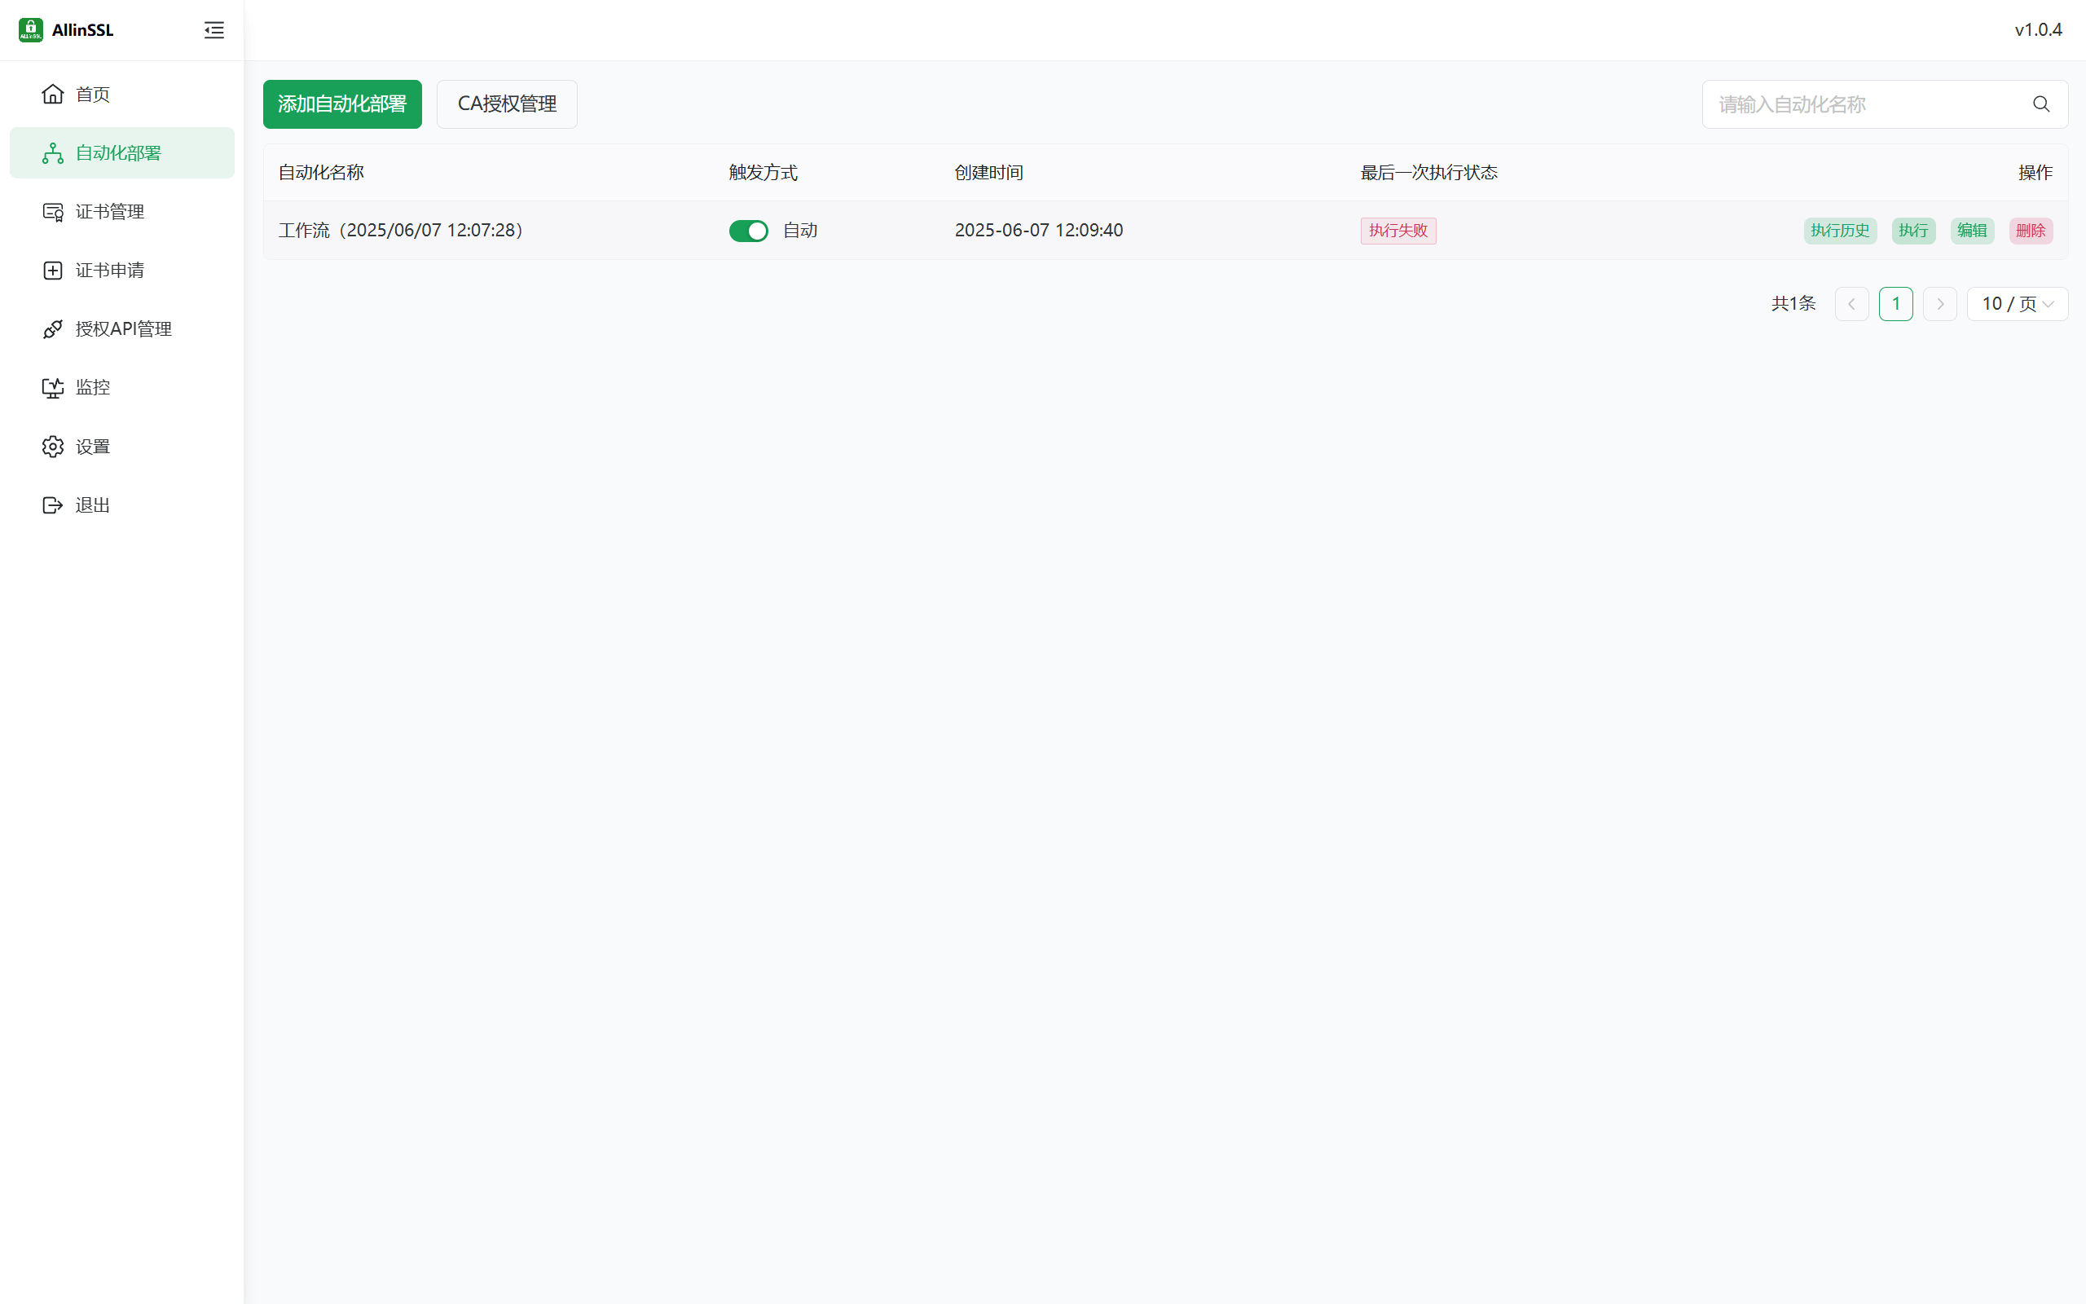Click workflow name 工作流（2025/06/07 12:07:28）
The width and height of the screenshot is (2086, 1304).
coord(404,231)
